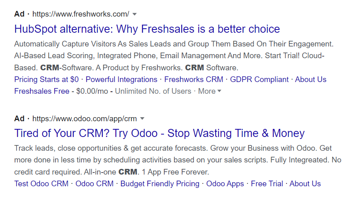Open HubSpot alternative Freshsales headline
This screenshot has width=363, height=200.
coord(147,29)
